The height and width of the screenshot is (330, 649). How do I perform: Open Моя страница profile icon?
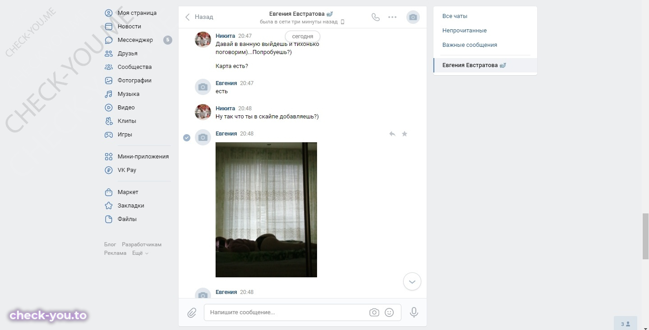[x=109, y=13]
